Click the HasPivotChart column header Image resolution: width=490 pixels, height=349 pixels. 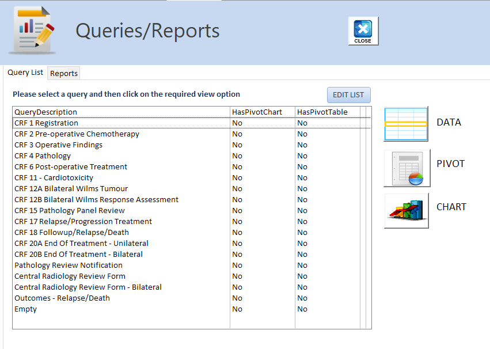coord(257,112)
